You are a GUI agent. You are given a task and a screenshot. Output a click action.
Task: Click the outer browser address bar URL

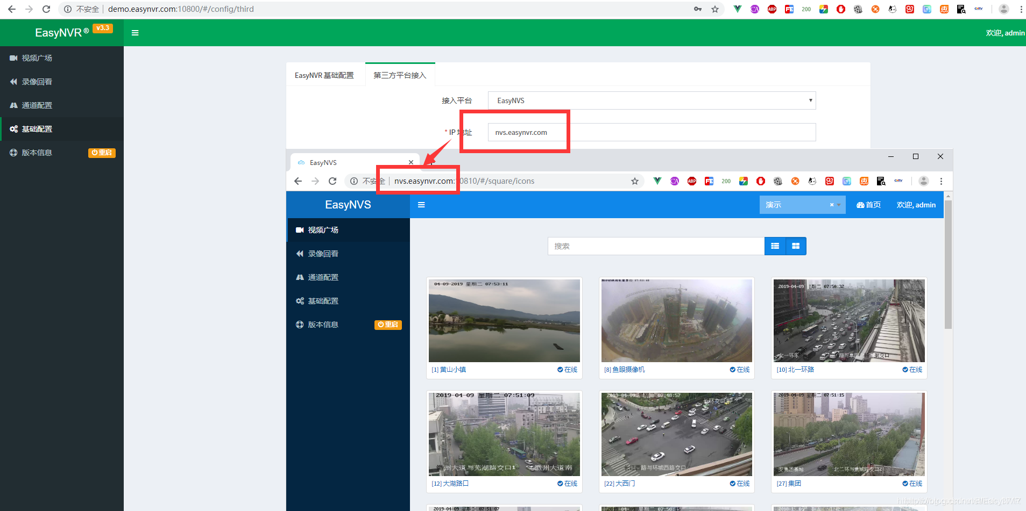click(181, 9)
